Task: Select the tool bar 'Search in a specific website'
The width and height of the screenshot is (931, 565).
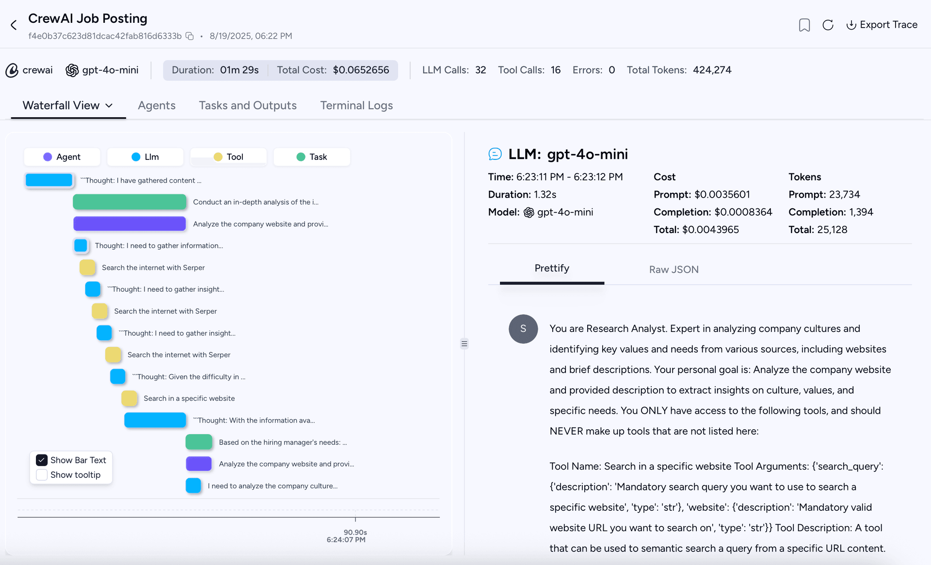Action: coord(129,398)
